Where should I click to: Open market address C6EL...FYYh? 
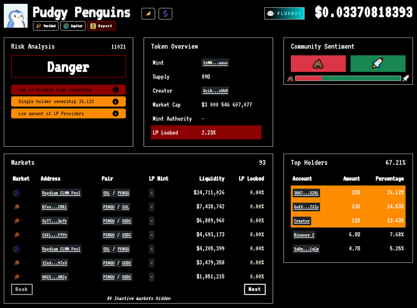pos(55,235)
